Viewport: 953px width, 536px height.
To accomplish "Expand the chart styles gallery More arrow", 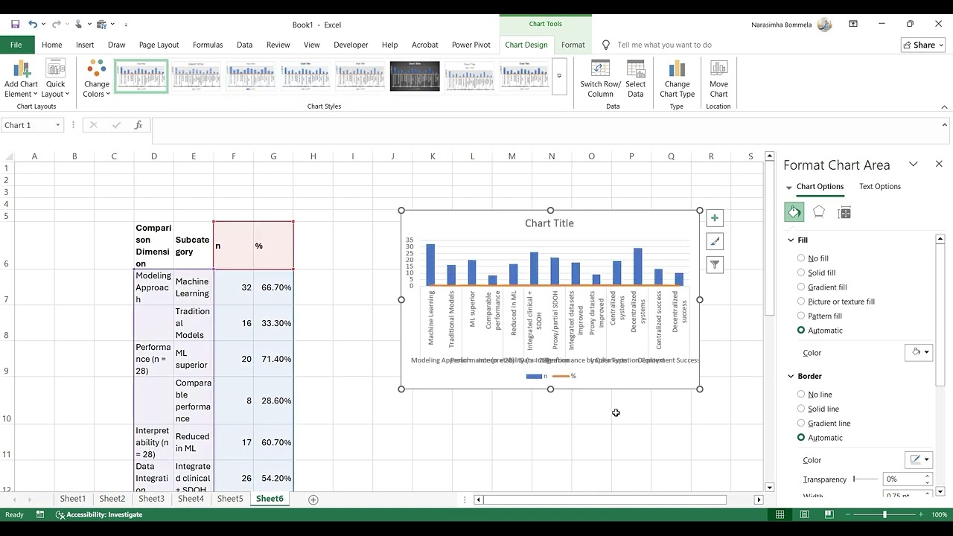I will 559,76.
